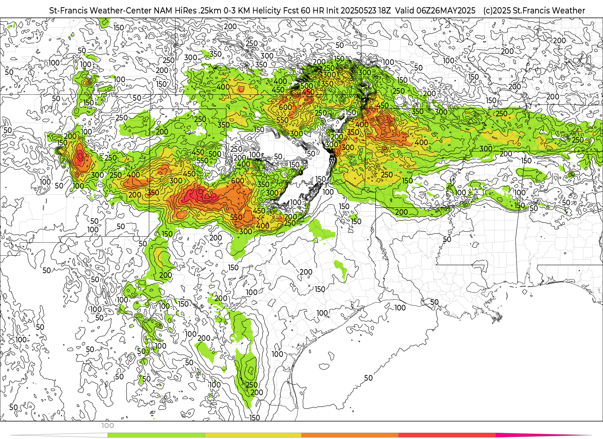Click the white arrow end of the color bar

60,435
